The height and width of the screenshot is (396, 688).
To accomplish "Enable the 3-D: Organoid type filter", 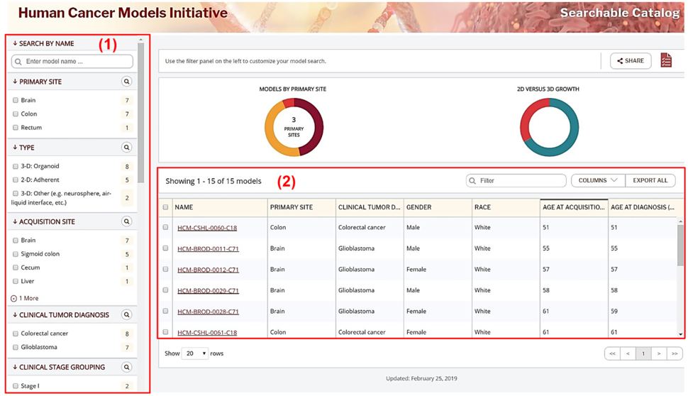I will point(16,167).
